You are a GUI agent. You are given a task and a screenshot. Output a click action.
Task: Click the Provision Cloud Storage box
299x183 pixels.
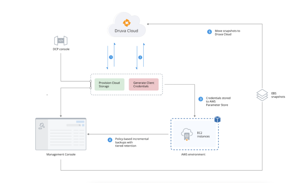[x=109, y=84]
